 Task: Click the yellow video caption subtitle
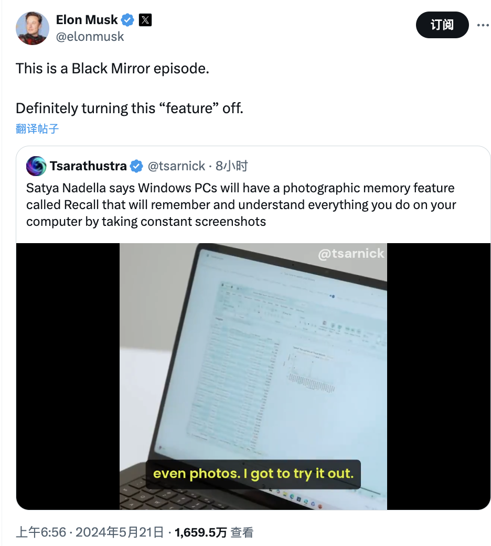point(253,474)
